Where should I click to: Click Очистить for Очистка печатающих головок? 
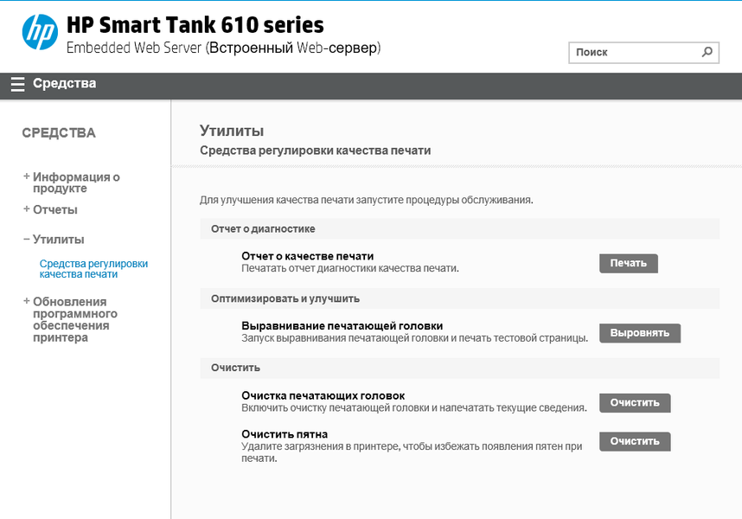pyautogui.click(x=635, y=402)
